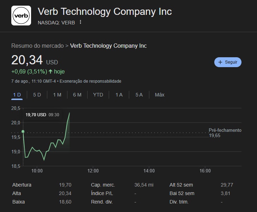
Task: Open the 5 A chart view
Action: [x=139, y=95]
